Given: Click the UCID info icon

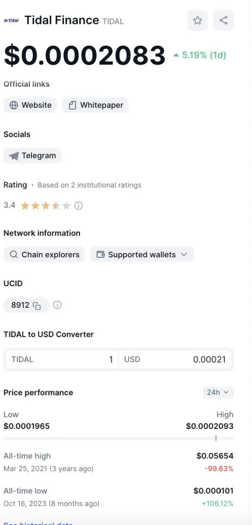Looking at the screenshot, I should click(x=58, y=305).
